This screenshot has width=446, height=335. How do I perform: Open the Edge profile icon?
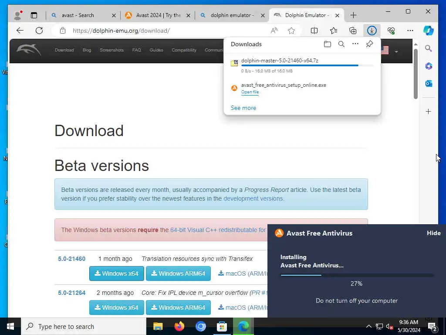coord(18,15)
